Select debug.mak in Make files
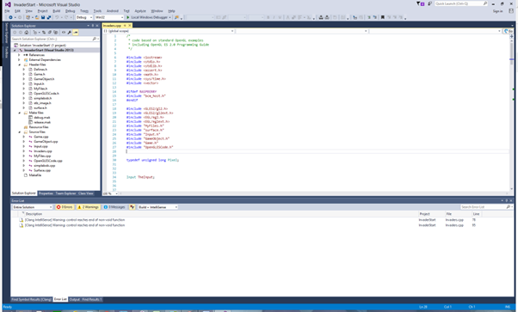The width and height of the screenshot is (518, 312). (x=42, y=118)
